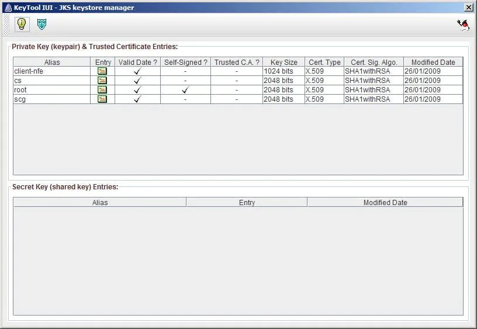
Task: Click the KeyTool IUI title bar icon
Action: 8,8
